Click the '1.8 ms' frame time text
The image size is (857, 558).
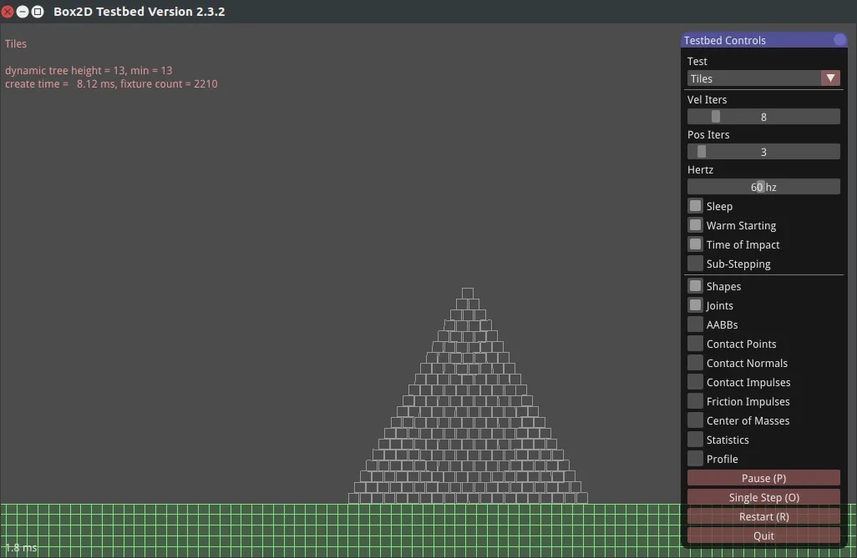point(22,548)
